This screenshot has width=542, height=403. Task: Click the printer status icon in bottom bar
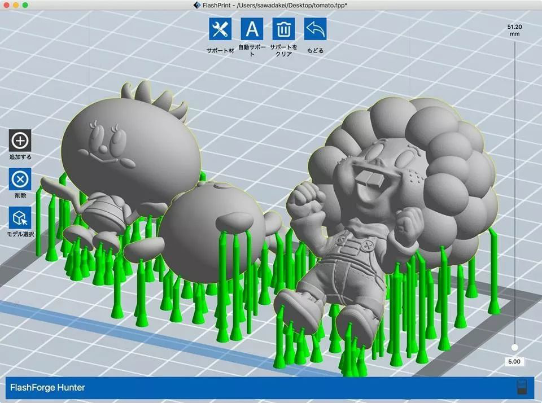[x=523, y=387]
